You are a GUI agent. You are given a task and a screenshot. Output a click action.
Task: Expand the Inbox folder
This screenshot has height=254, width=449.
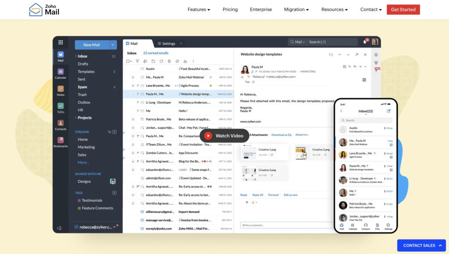pos(75,56)
